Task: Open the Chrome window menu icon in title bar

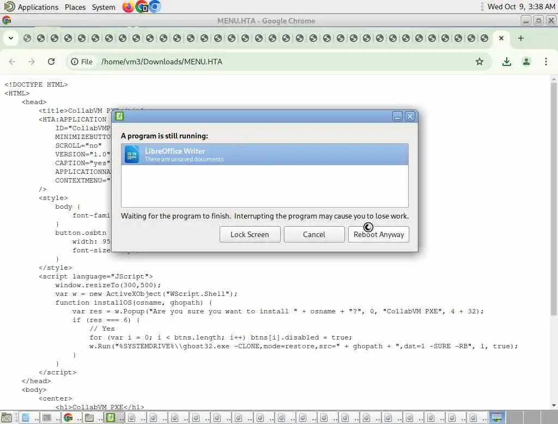Action: [7, 21]
